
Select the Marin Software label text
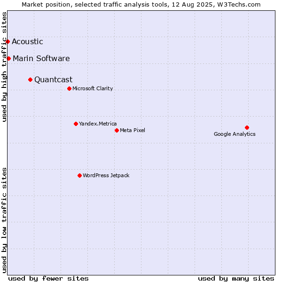[x=41, y=58]
